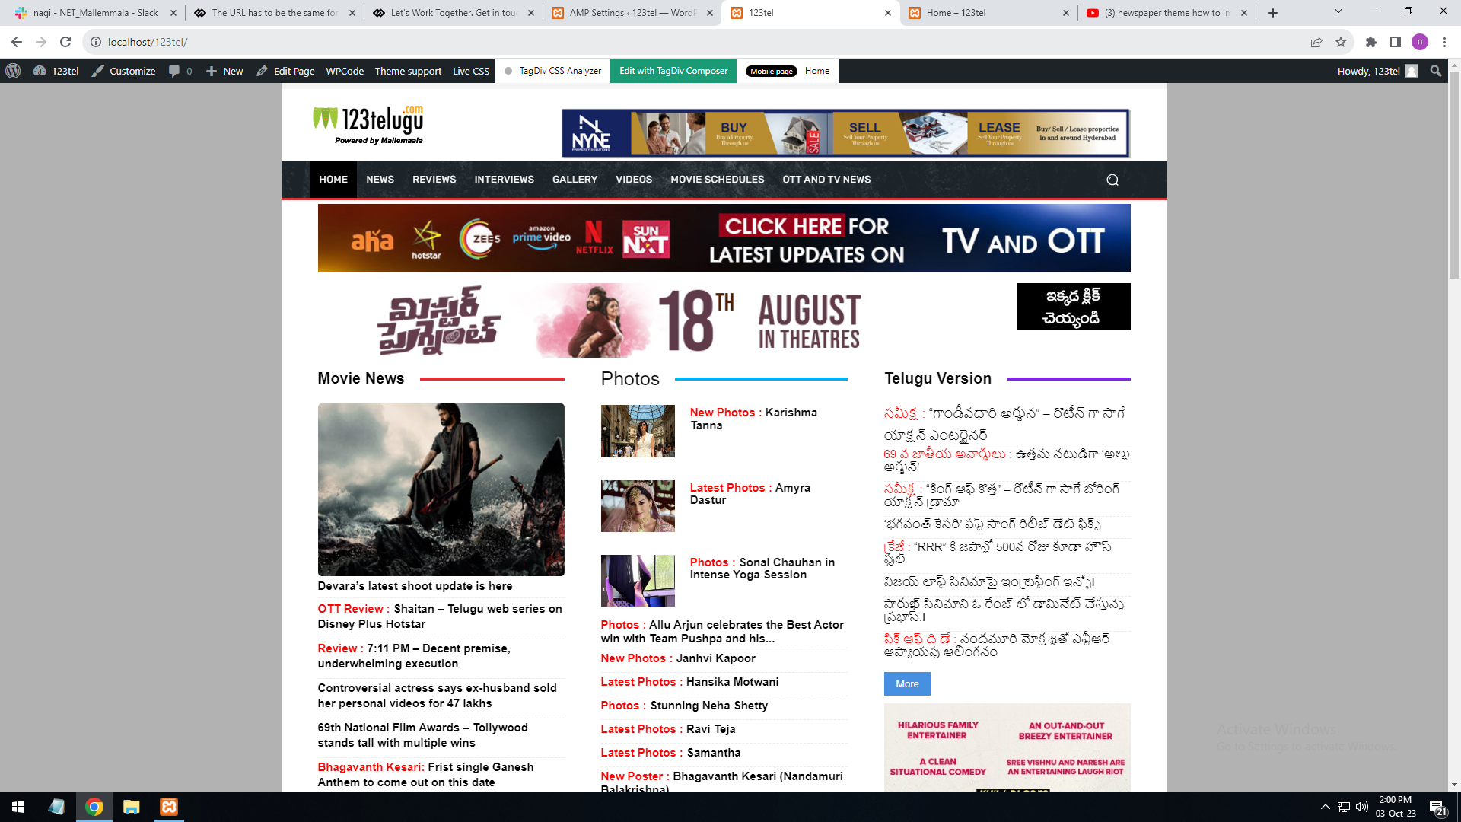The image size is (1461, 822).
Task: Open the Chrome three-dot menu
Action: point(1444,42)
